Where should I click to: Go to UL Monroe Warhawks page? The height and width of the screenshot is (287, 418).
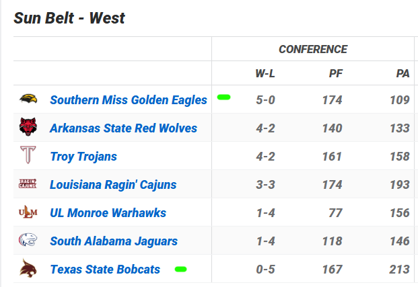pyautogui.click(x=108, y=213)
